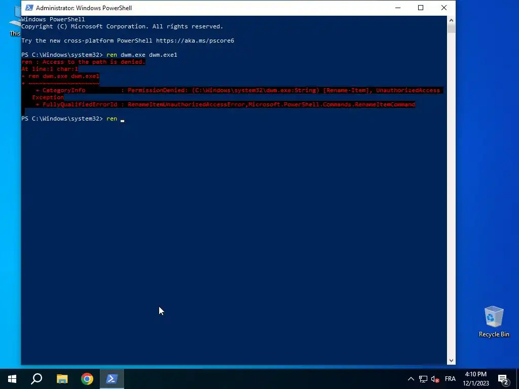
Task: Click 'Access to the path is denied.' error
Action: tap(94, 62)
